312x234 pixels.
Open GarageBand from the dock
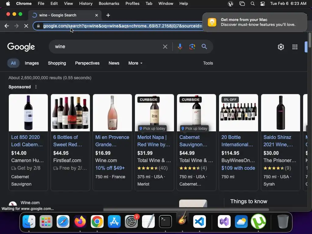click(x=183, y=219)
